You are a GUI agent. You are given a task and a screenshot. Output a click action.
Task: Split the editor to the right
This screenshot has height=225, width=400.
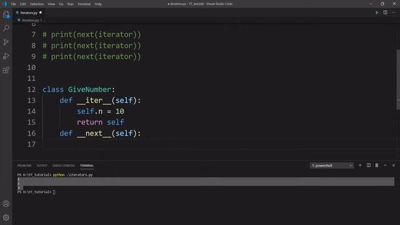point(385,12)
